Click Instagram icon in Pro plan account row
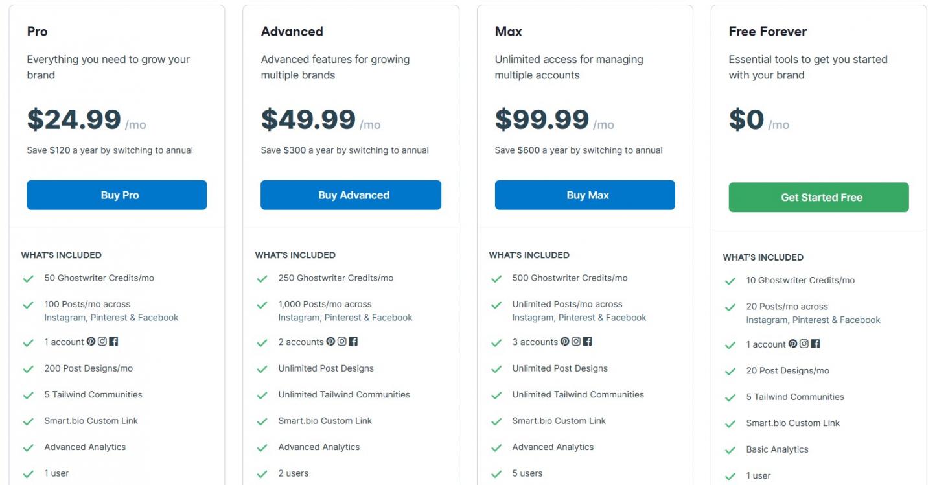Viewport: 937px width, 485px height. point(102,342)
